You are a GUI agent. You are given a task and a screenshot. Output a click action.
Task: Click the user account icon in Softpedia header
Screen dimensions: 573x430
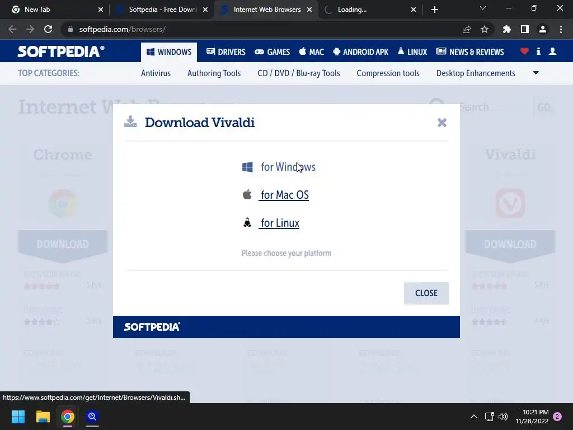pyautogui.click(x=552, y=52)
